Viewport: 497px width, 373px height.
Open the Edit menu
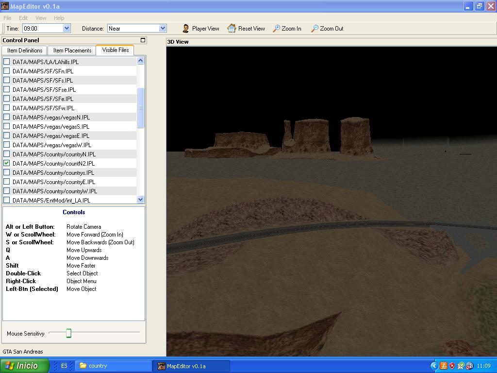pos(23,18)
